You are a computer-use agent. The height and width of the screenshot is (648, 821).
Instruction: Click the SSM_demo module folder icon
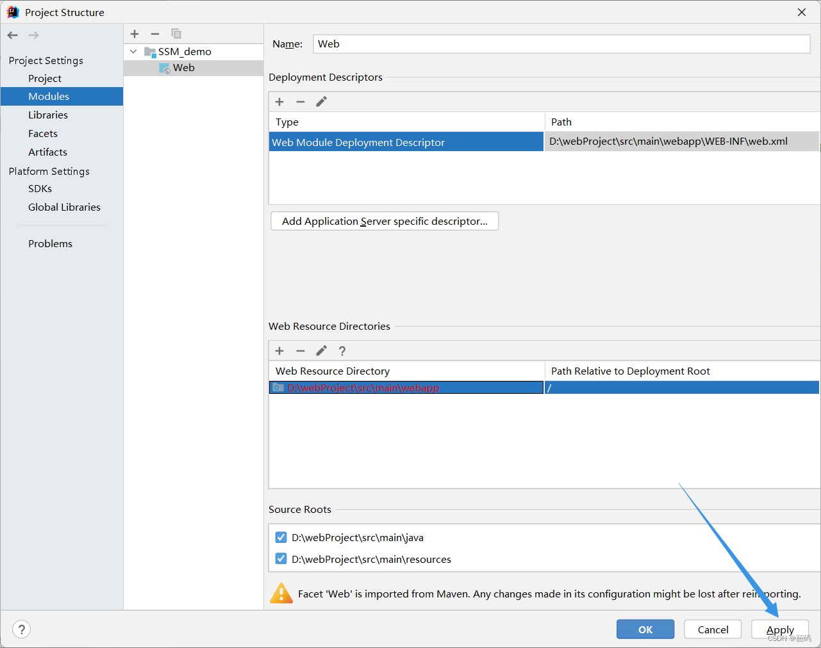tap(150, 52)
